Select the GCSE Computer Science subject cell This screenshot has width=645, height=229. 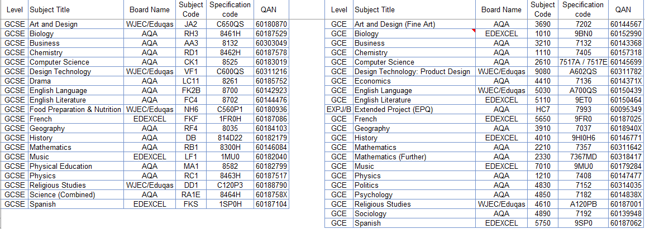[76, 62]
